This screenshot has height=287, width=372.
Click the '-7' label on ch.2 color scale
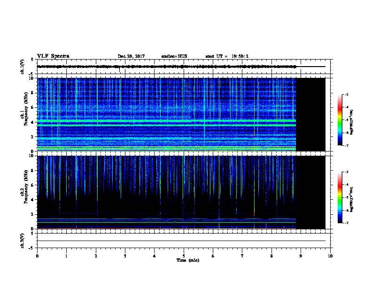point(346,223)
